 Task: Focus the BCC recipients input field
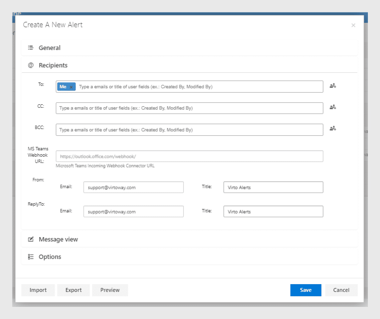[x=189, y=130]
